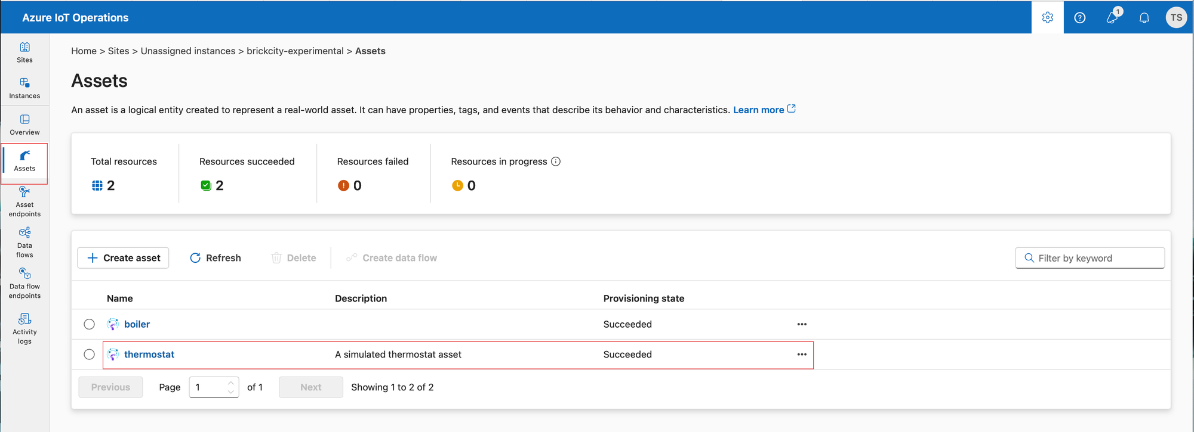
Task: Open the more options menu for thermostat
Action: click(802, 355)
